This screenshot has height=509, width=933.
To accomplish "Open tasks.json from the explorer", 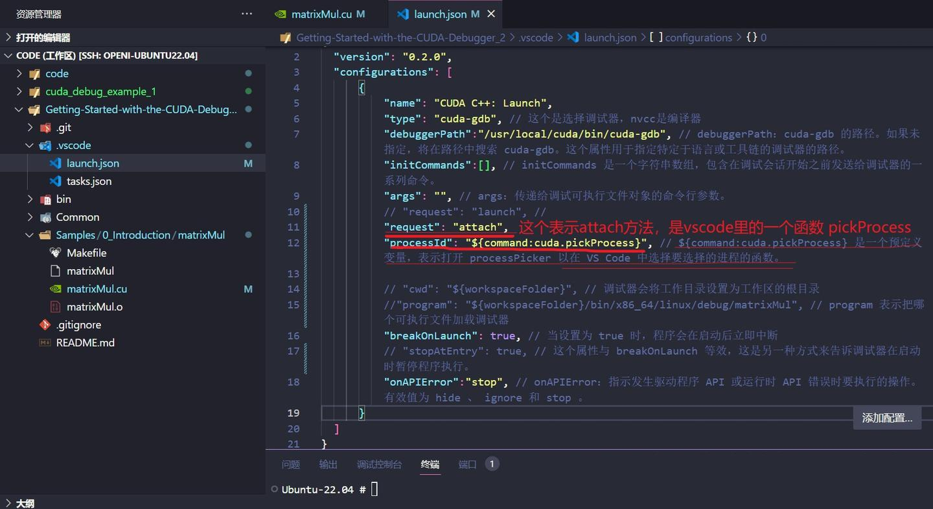I will click(89, 181).
